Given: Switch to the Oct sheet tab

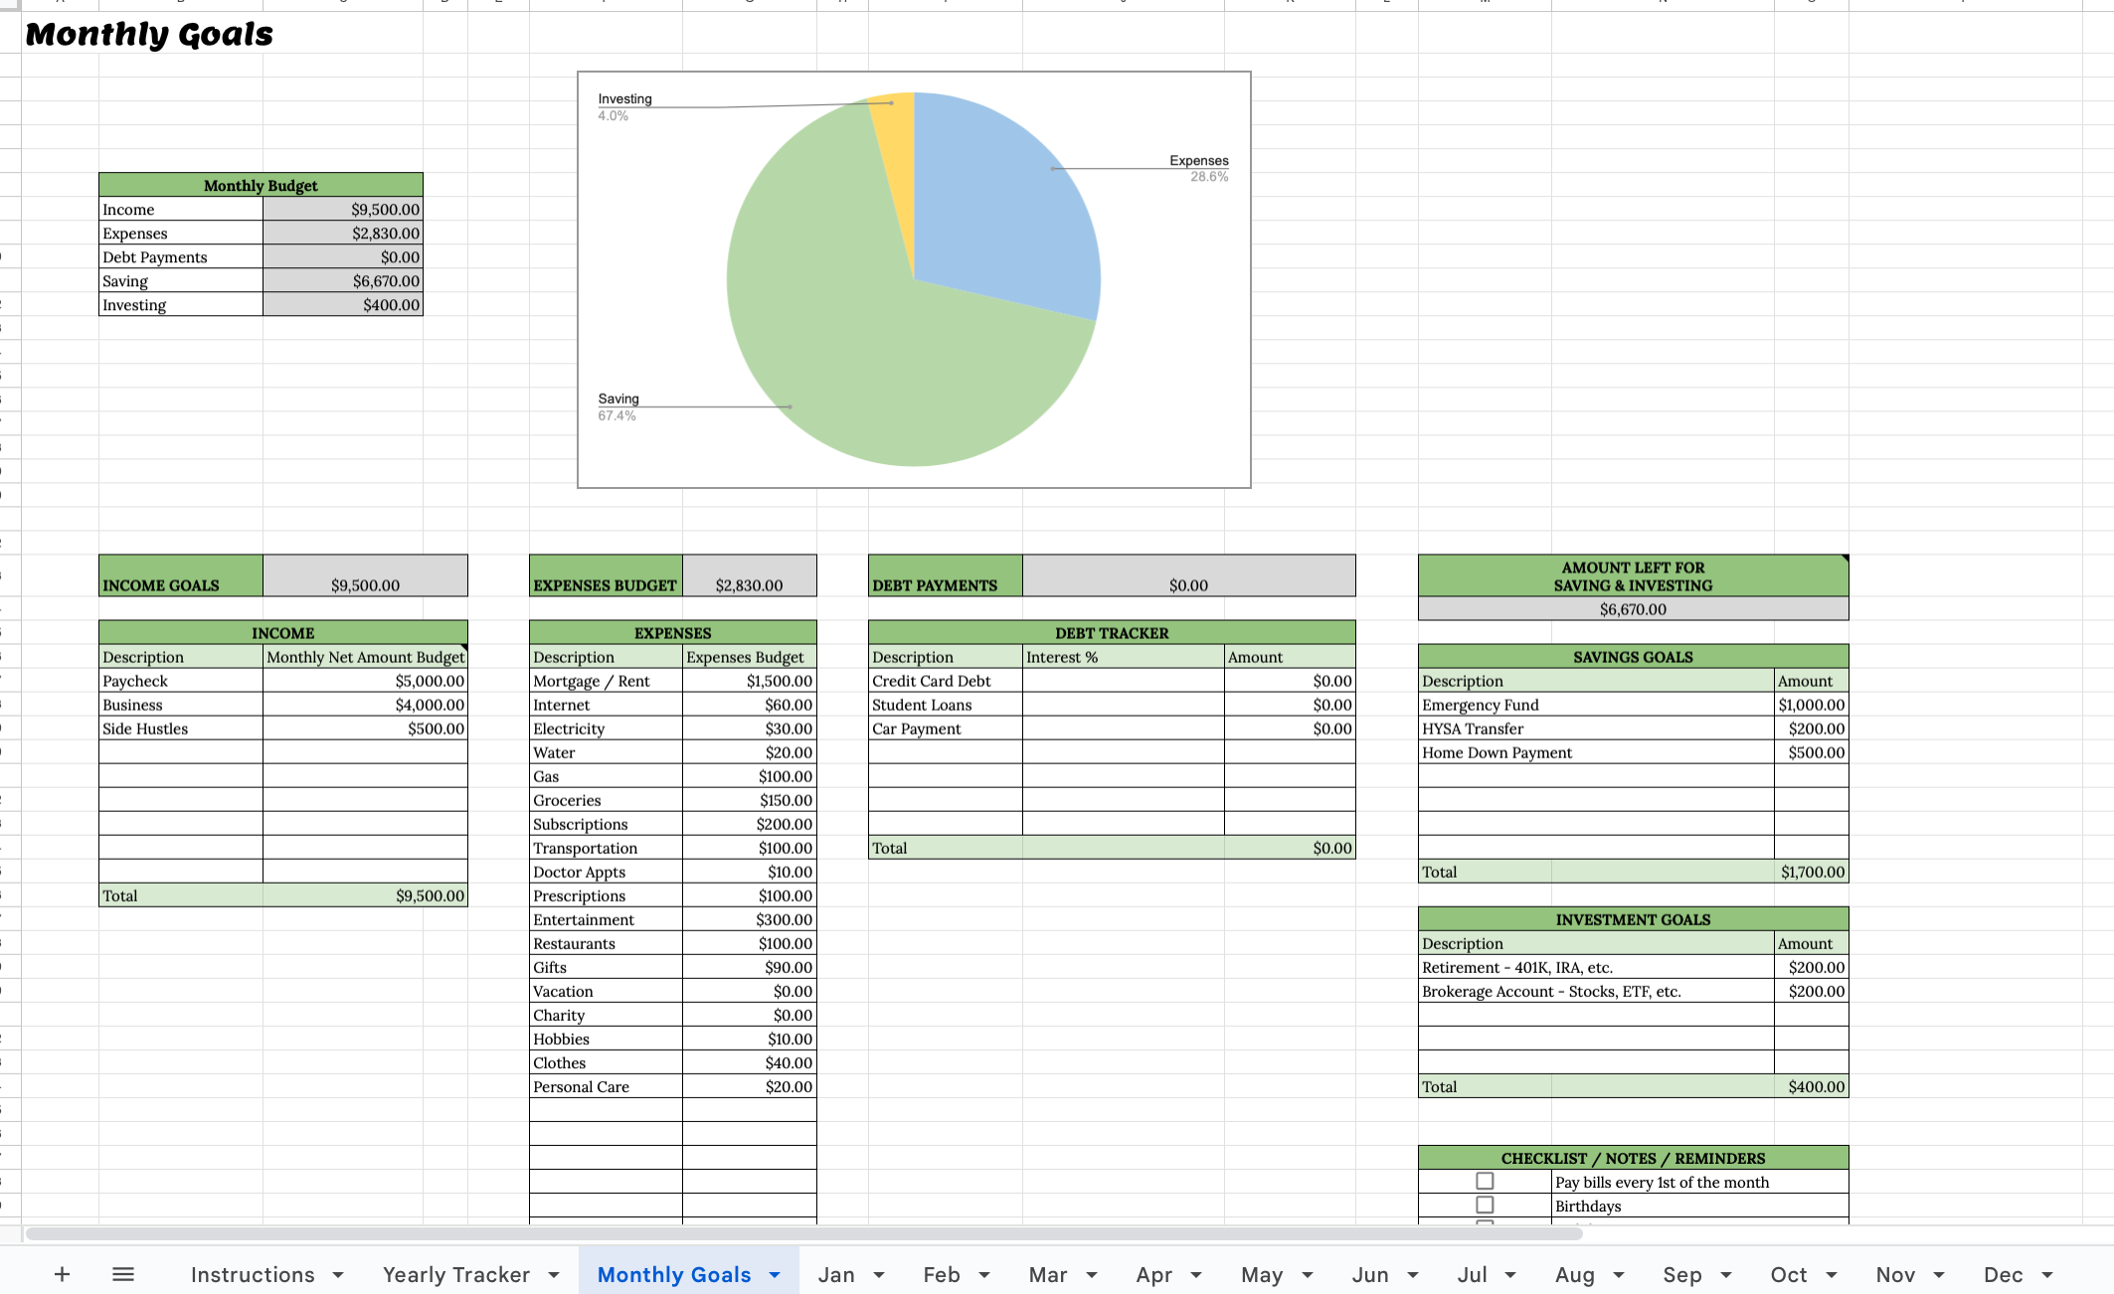Looking at the screenshot, I should pyautogui.click(x=1789, y=1274).
